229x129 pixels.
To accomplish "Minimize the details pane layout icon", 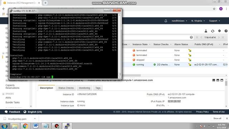I will (x=214, y=80).
